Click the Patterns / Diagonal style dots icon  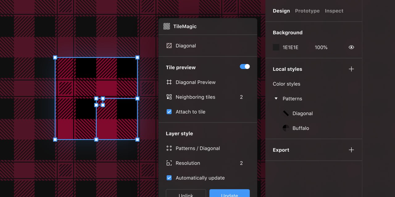[x=169, y=148]
